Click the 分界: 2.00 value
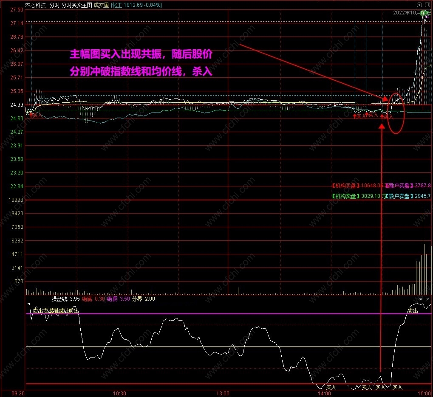Image resolution: width=433 pixels, height=397 pixels. [x=143, y=299]
